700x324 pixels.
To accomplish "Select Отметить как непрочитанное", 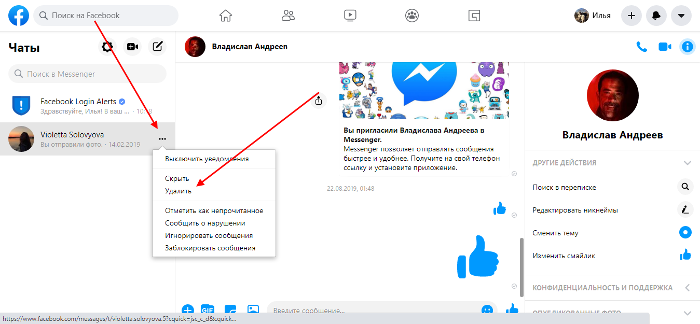I will [214, 210].
